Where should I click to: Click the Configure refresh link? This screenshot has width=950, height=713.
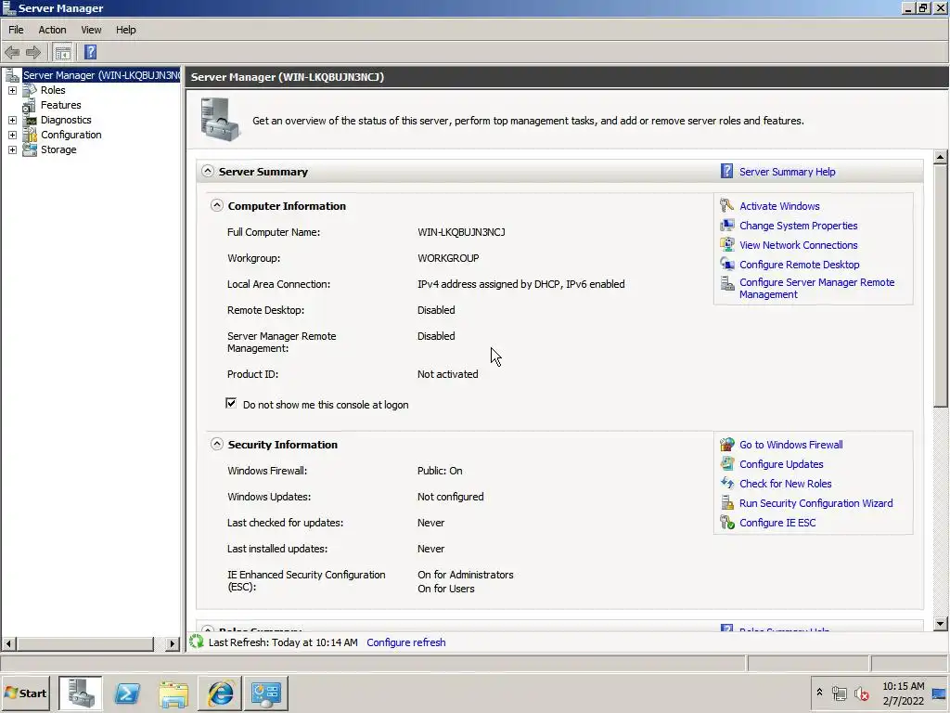[x=406, y=642]
